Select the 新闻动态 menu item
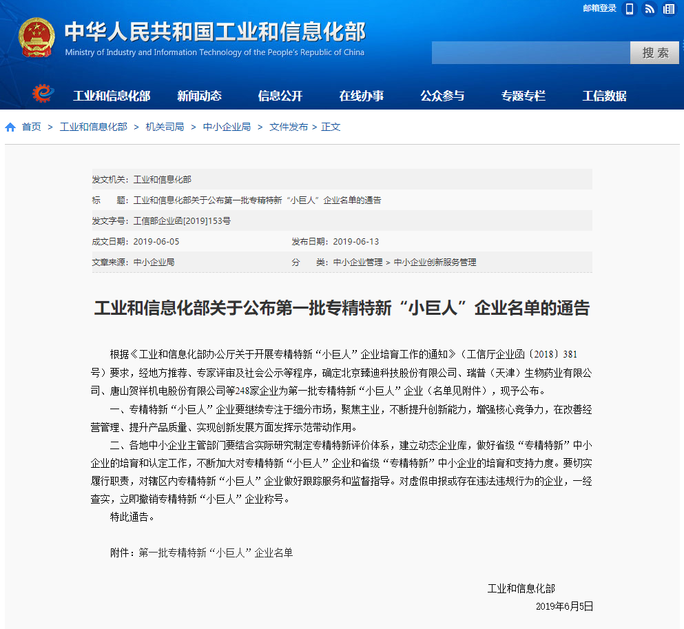 coord(199,96)
